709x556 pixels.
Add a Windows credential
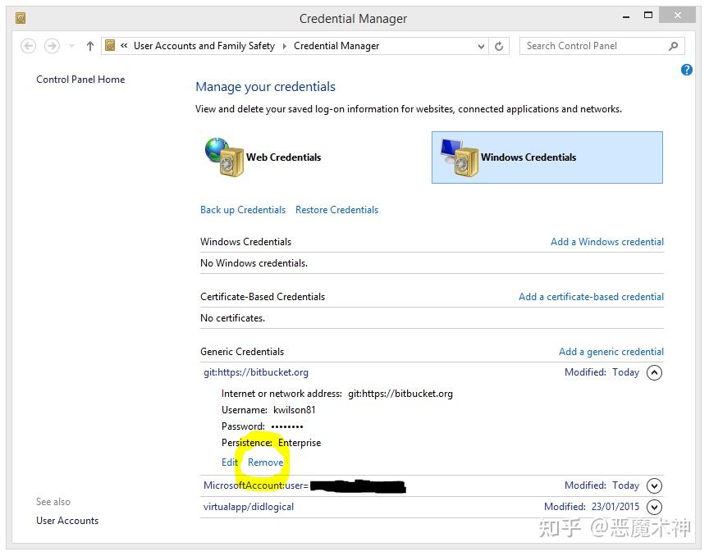607,241
